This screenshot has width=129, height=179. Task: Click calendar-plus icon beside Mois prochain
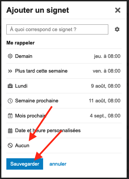pyautogui.click(x=10, y=116)
